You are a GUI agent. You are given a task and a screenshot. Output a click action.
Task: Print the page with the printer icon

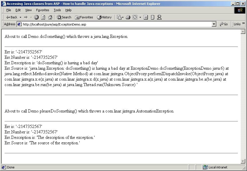[128, 17]
